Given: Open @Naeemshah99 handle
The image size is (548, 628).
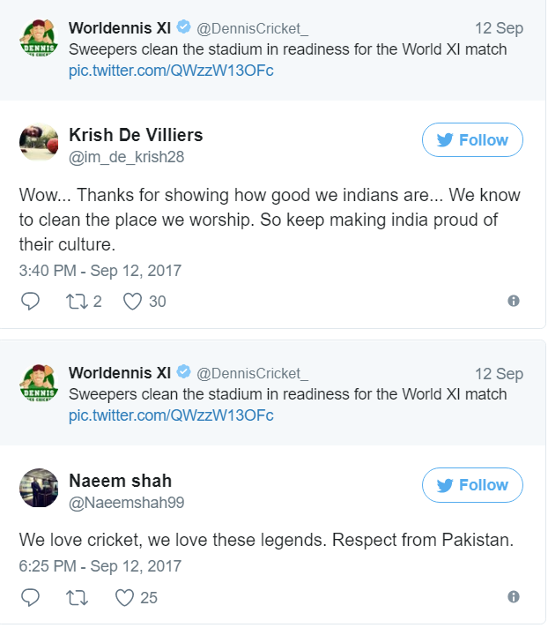Looking at the screenshot, I should click(126, 503).
